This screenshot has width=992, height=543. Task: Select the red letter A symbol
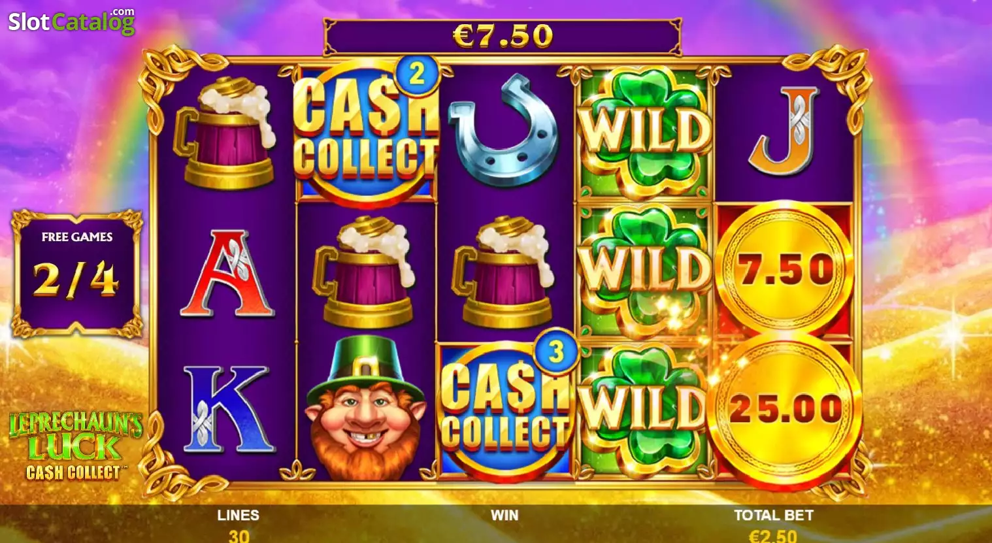tap(226, 272)
